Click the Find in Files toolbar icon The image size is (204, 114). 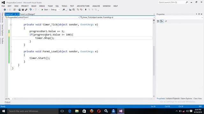tap(63, 10)
